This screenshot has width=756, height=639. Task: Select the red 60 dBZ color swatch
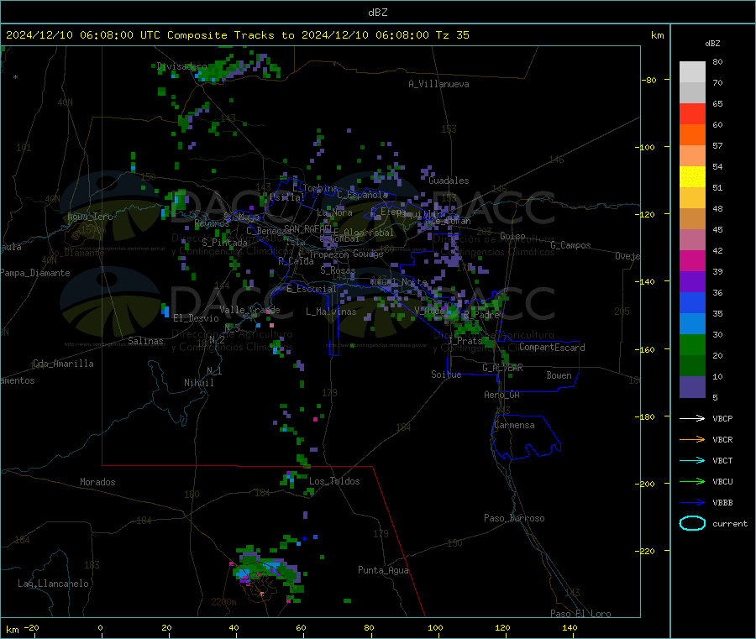point(692,113)
